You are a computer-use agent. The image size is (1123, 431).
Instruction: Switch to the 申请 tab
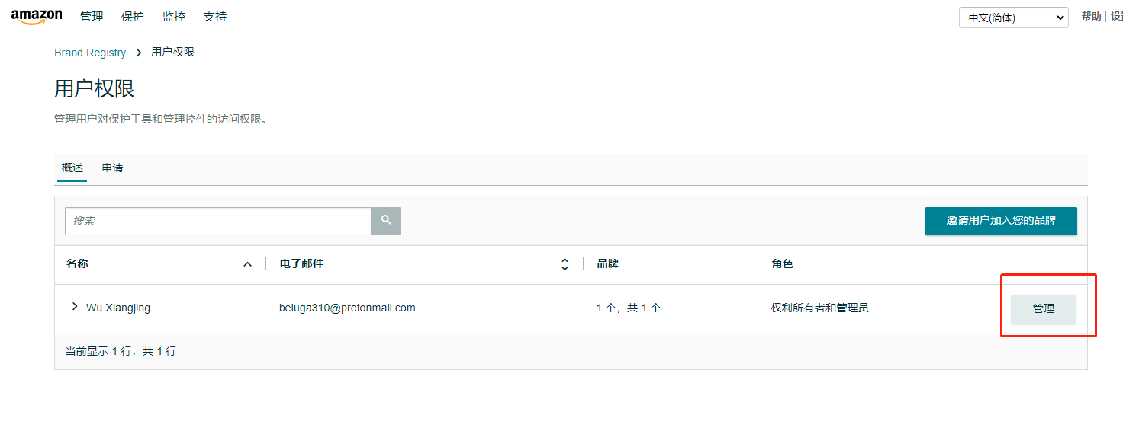pos(113,168)
